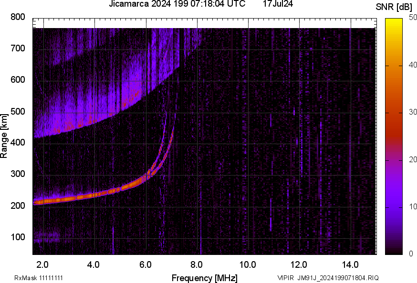The height and width of the screenshot is (283, 417).
Task: Select the 2.0 MHz frequency tick
Action: (42, 264)
